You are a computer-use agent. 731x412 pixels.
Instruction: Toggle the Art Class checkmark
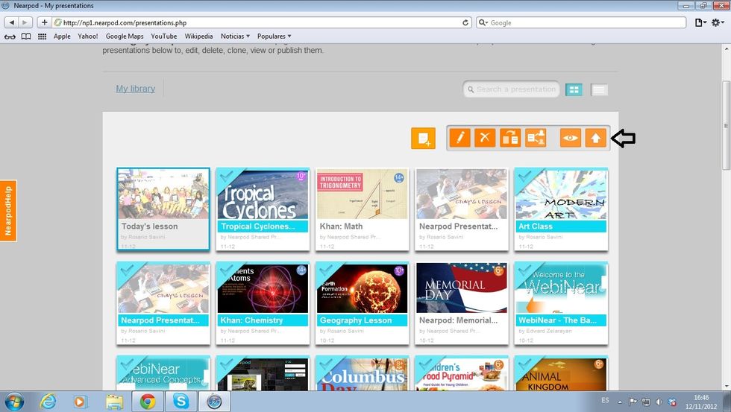(525, 177)
